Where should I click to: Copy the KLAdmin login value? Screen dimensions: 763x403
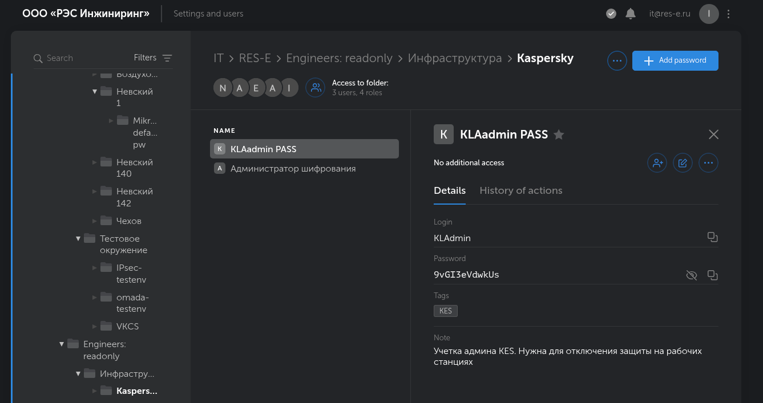(x=712, y=237)
